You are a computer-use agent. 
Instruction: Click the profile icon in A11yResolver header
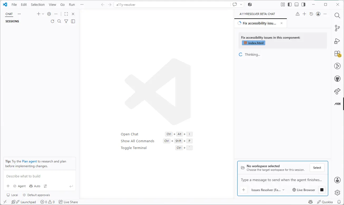(318, 14)
